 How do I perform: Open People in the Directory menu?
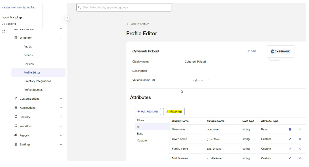(28, 47)
